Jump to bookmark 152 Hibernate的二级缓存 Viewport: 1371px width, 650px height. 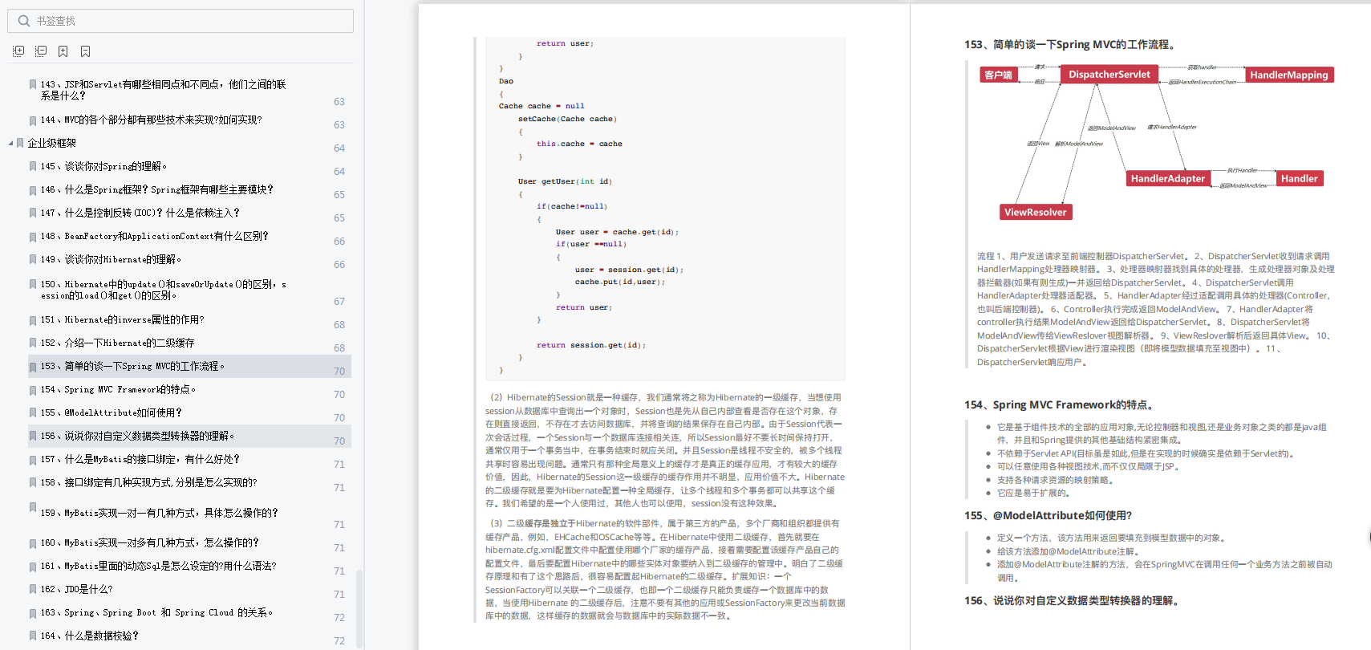tap(118, 343)
